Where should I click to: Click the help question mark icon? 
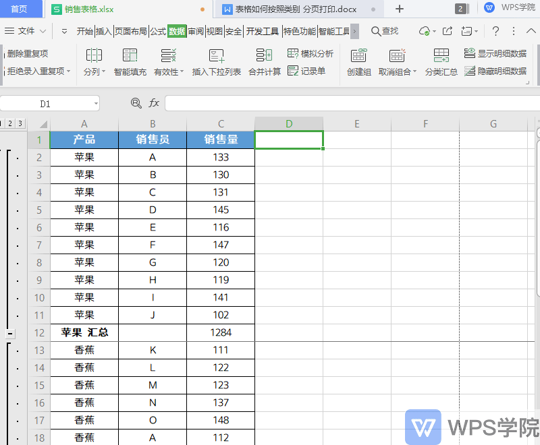coord(495,31)
